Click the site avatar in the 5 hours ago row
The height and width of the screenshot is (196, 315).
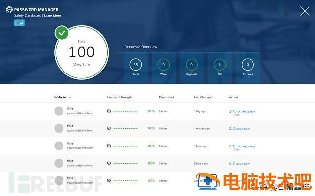[59, 163]
